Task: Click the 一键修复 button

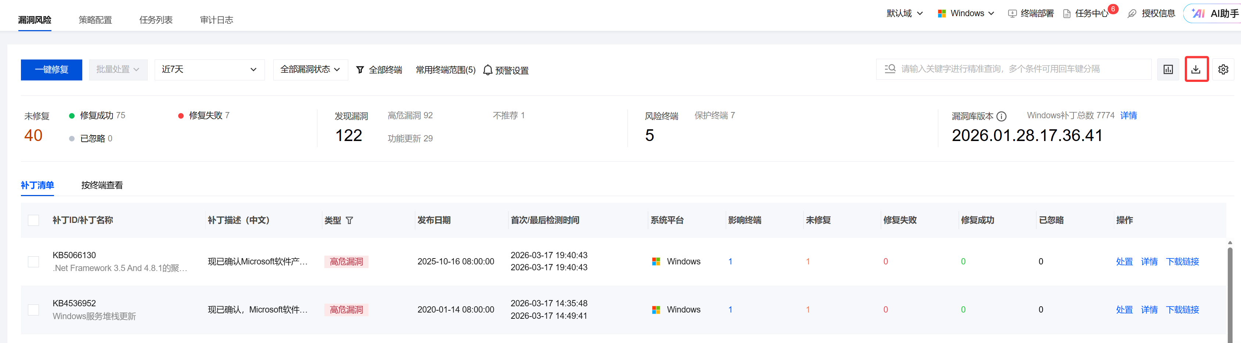Action: (x=51, y=69)
